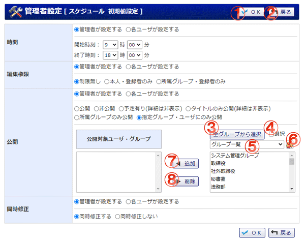Select 予定有り(詳細は非表示) option
Image resolution: width=305 pixels, height=242 pixels.
[121, 109]
